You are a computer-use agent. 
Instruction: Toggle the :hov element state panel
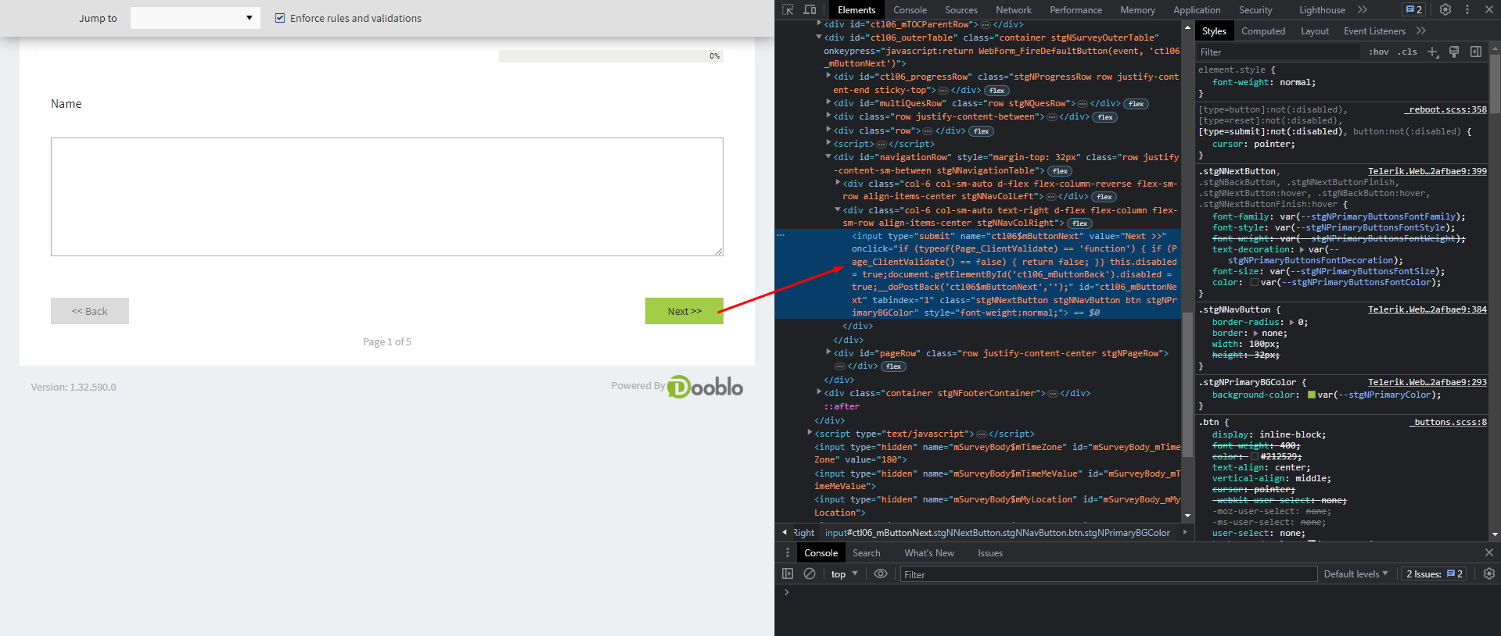[1379, 52]
